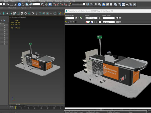Click the Print Image icon in render window

[x=73, y=22]
